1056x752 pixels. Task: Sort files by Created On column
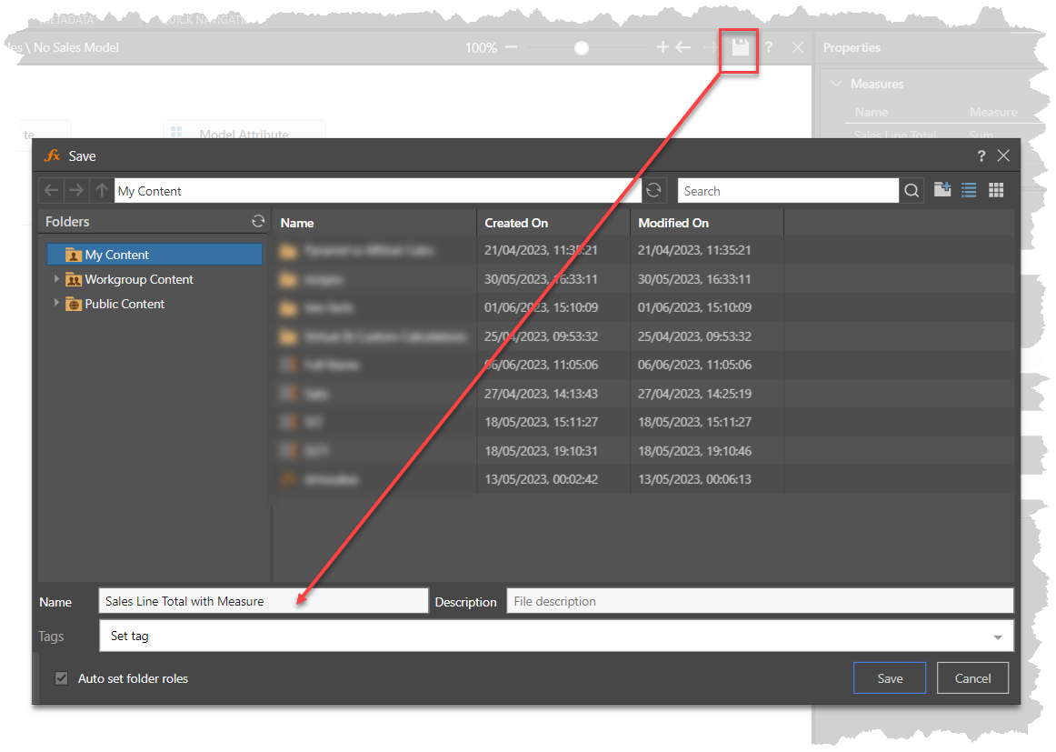click(516, 223)
